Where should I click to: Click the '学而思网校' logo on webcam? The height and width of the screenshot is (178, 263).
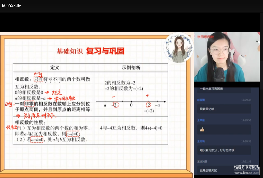[205, 37]
